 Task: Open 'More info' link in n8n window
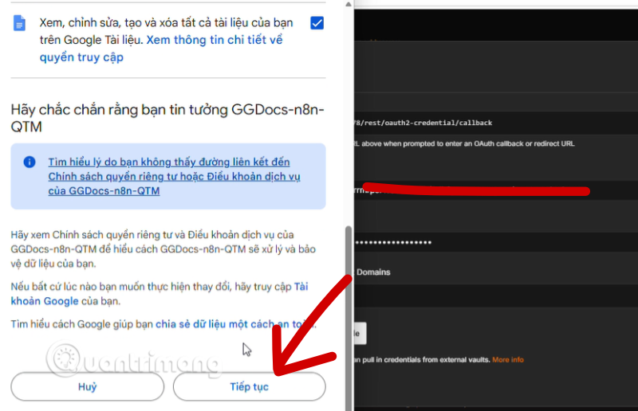tap(508, 359)
